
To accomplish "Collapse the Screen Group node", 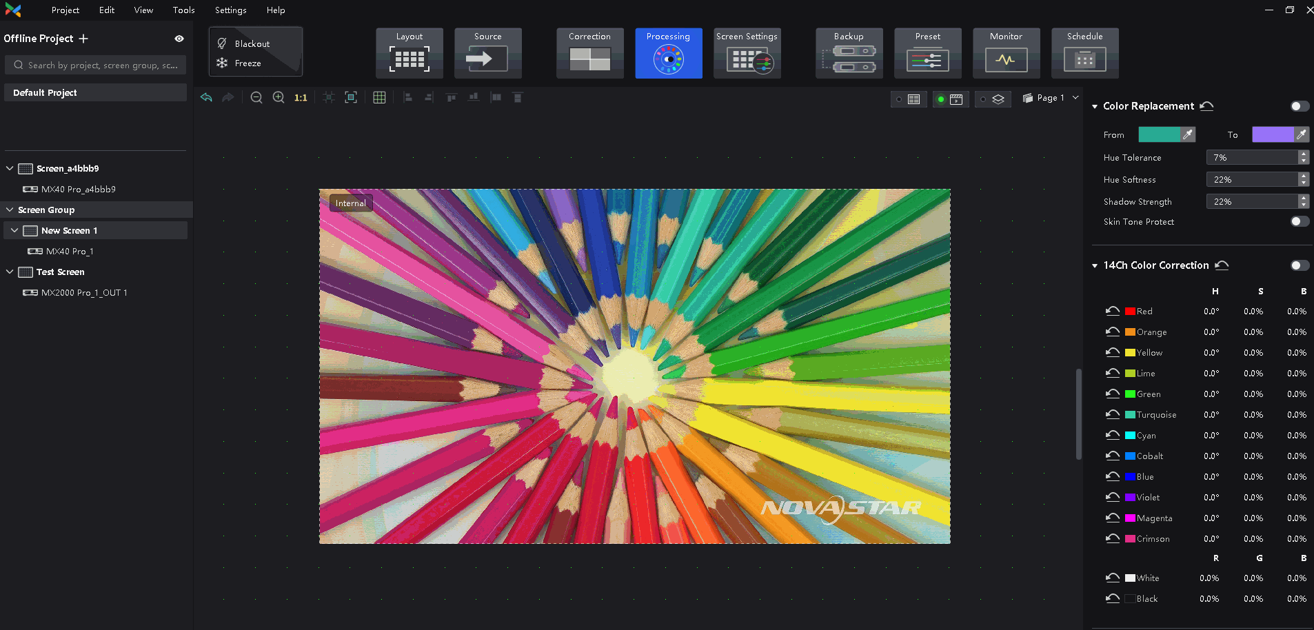I will 10,210.
